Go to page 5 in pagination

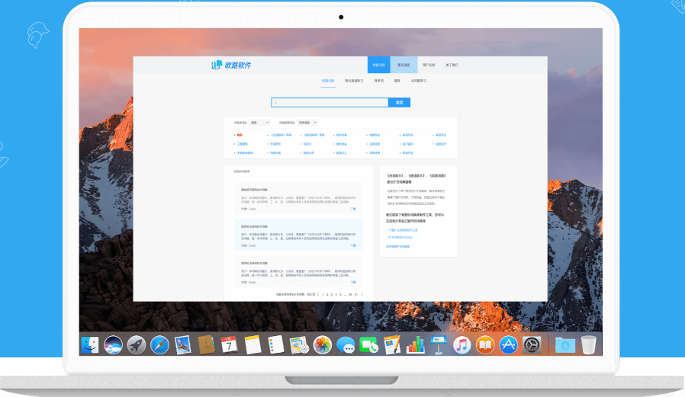tap(340, 294)
